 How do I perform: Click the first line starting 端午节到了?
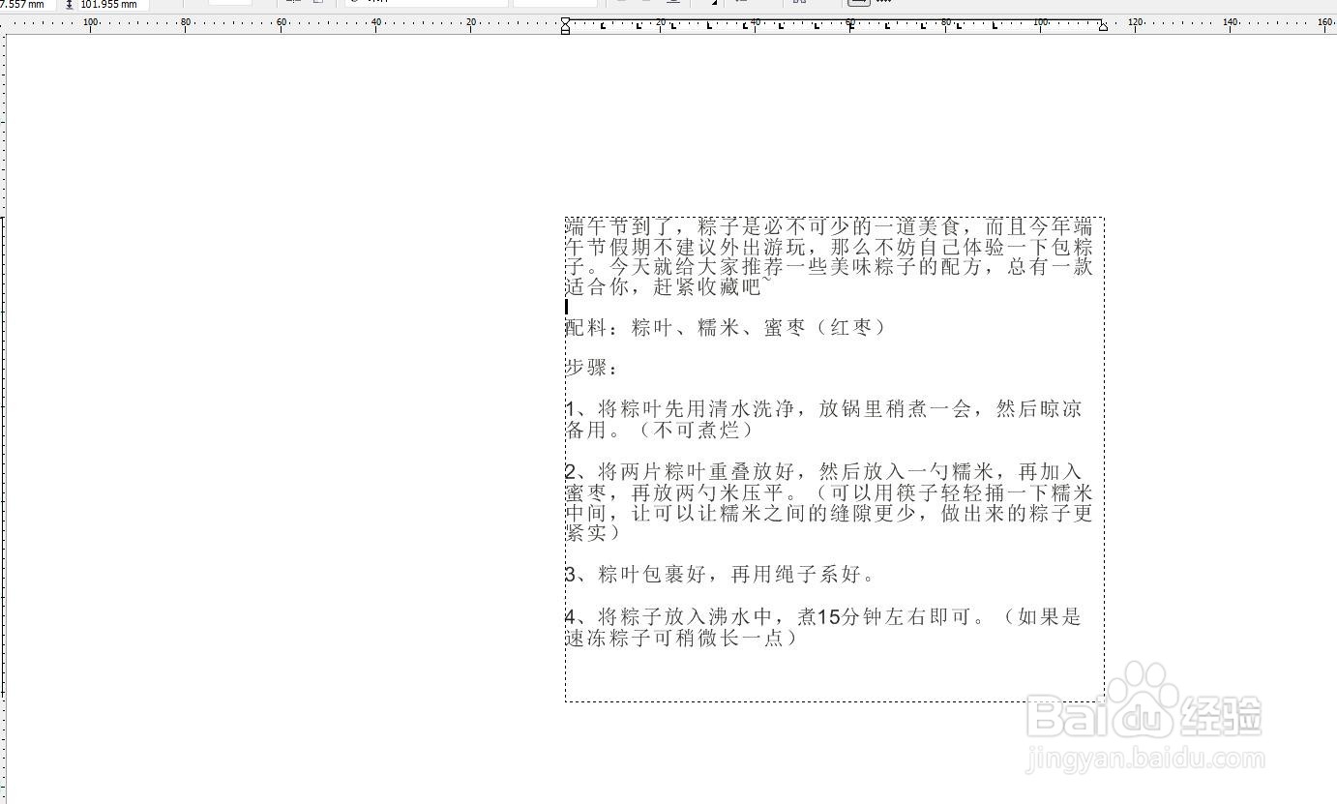829,227
